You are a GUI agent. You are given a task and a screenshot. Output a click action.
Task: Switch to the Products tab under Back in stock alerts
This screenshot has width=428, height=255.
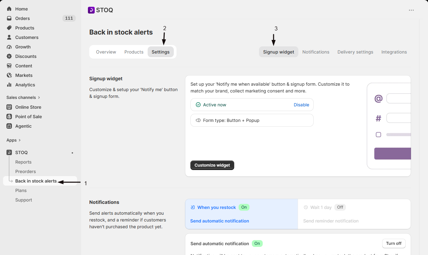click(x=134, y=52)
